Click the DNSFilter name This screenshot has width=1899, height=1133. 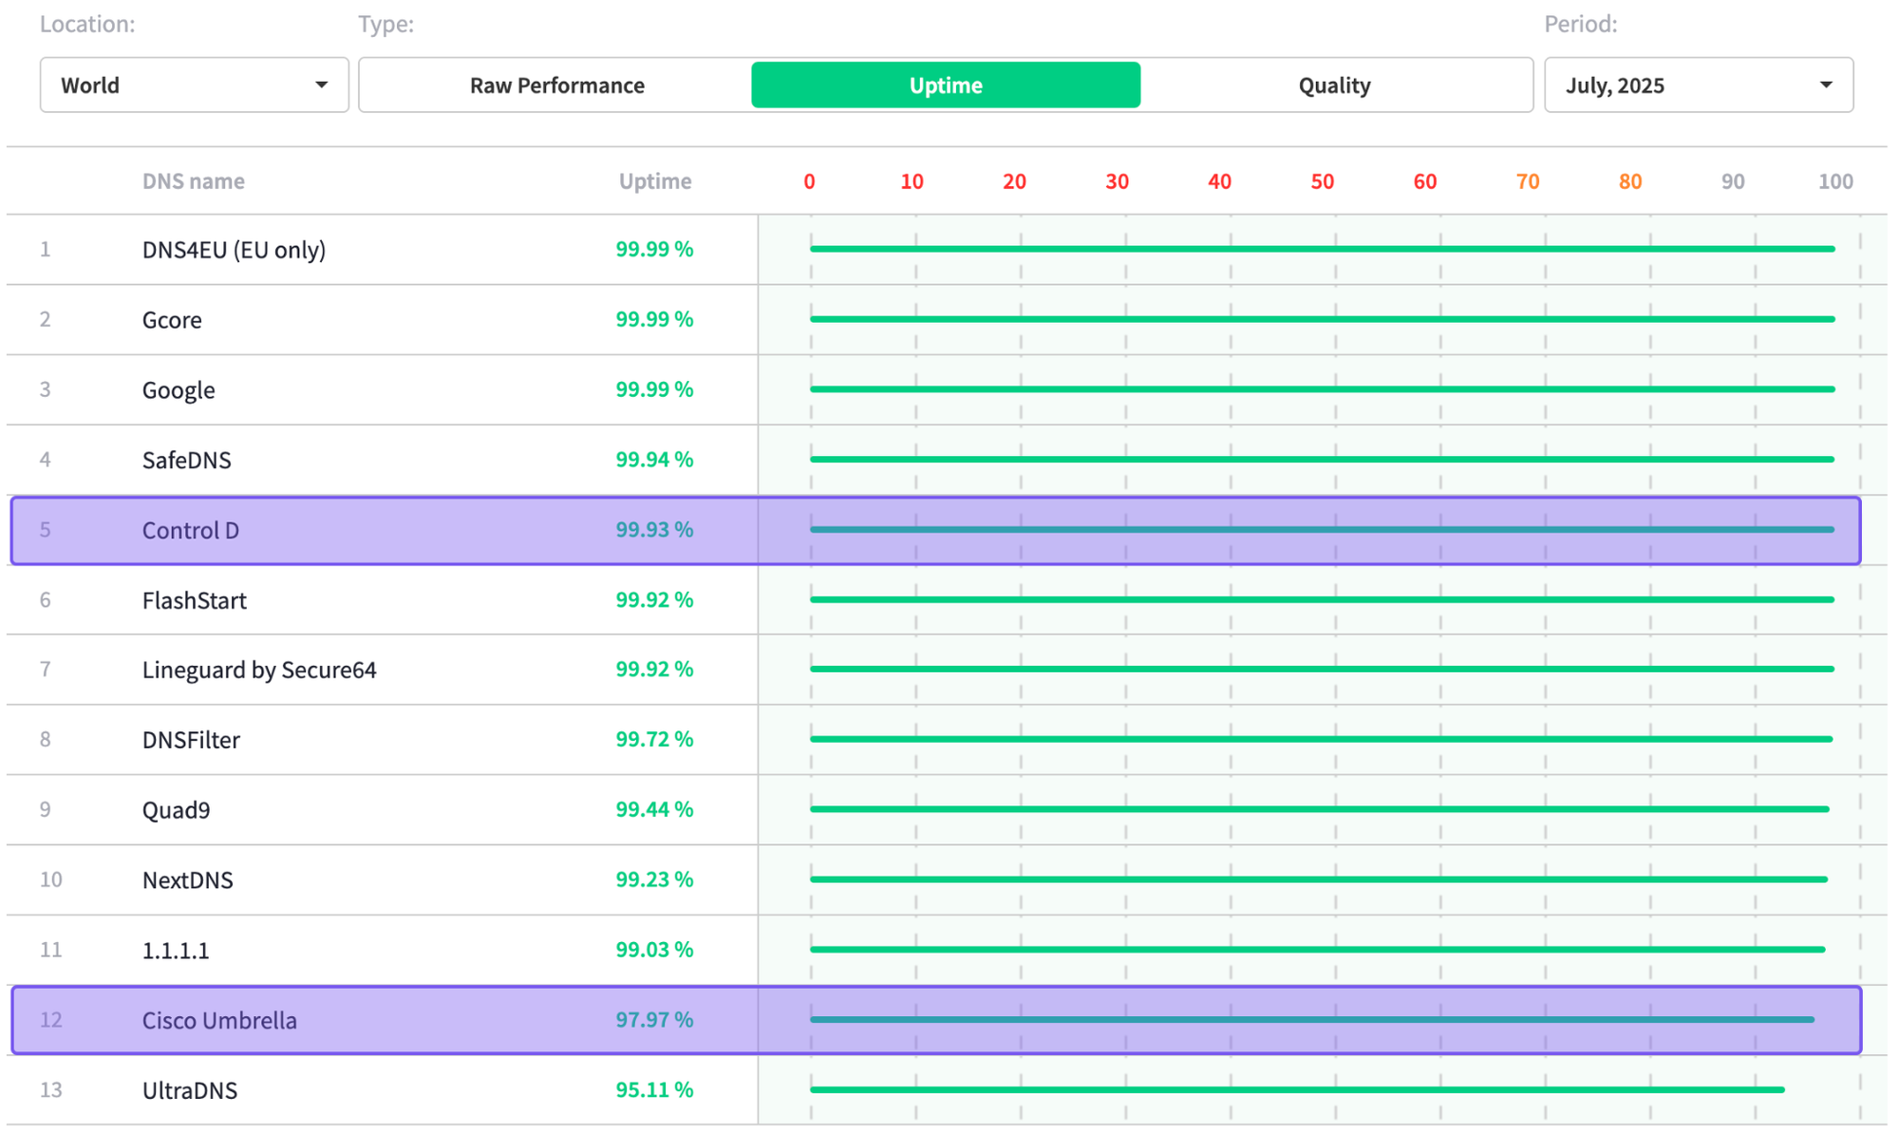point(191,740)
